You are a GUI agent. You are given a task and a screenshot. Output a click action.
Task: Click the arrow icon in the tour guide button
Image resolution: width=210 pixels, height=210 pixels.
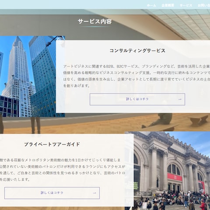(94, 193)
